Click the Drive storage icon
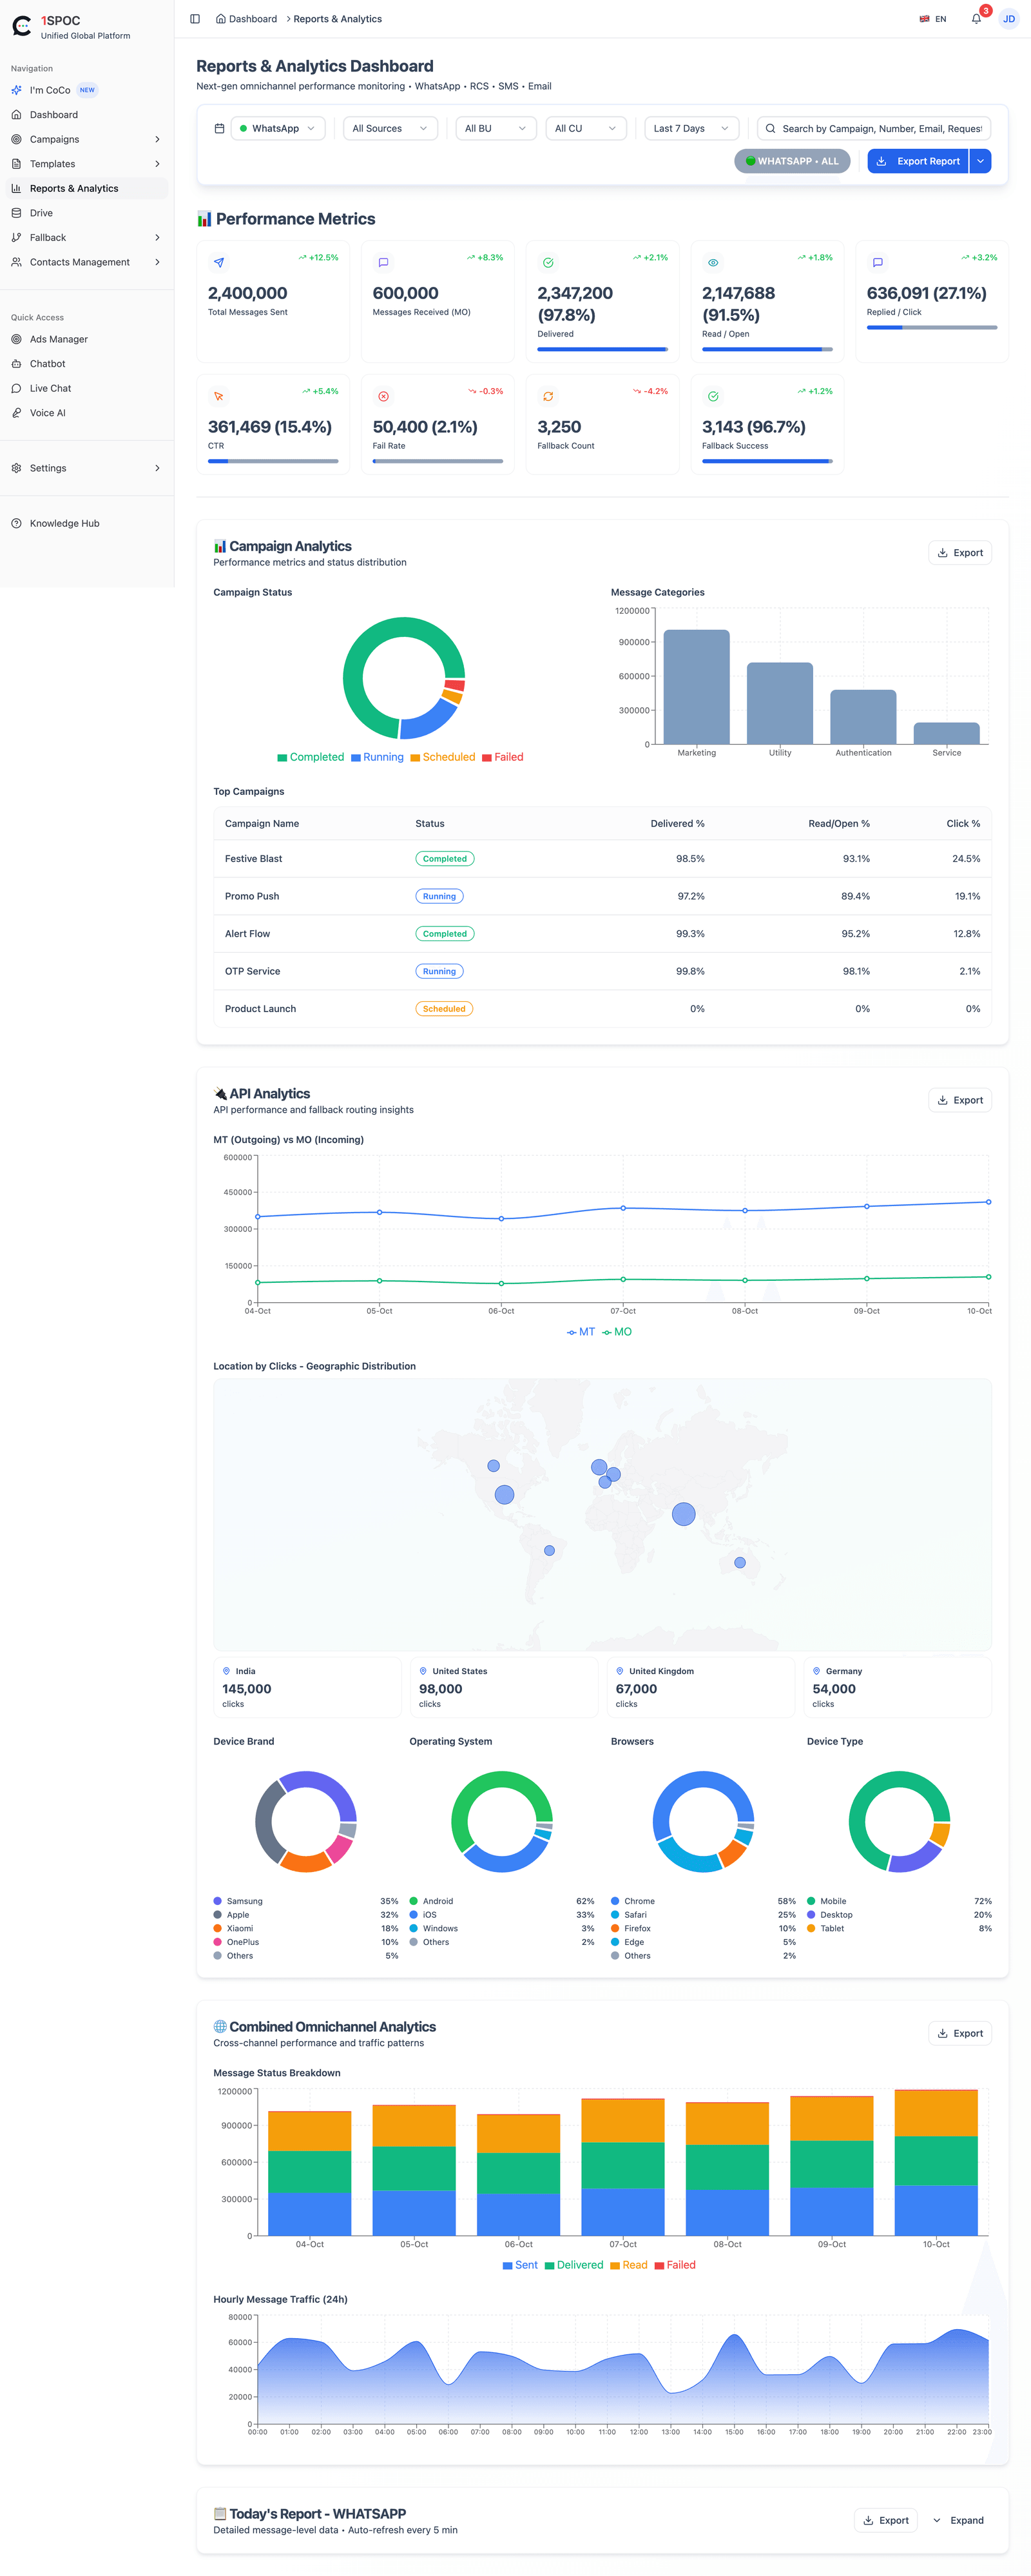Screen dimensions: 1031x2576 [x=16, y=213]
